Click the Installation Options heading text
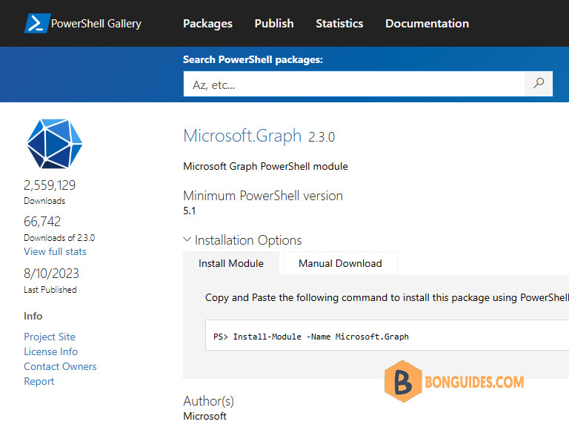The height and width of the screenshot is (430, 569). 248,240
